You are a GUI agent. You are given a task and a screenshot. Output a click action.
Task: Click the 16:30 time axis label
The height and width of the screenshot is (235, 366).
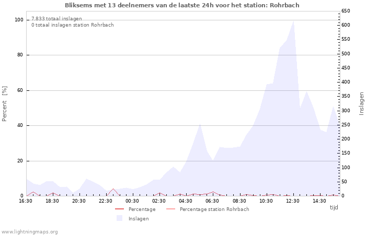click(26, 201)
